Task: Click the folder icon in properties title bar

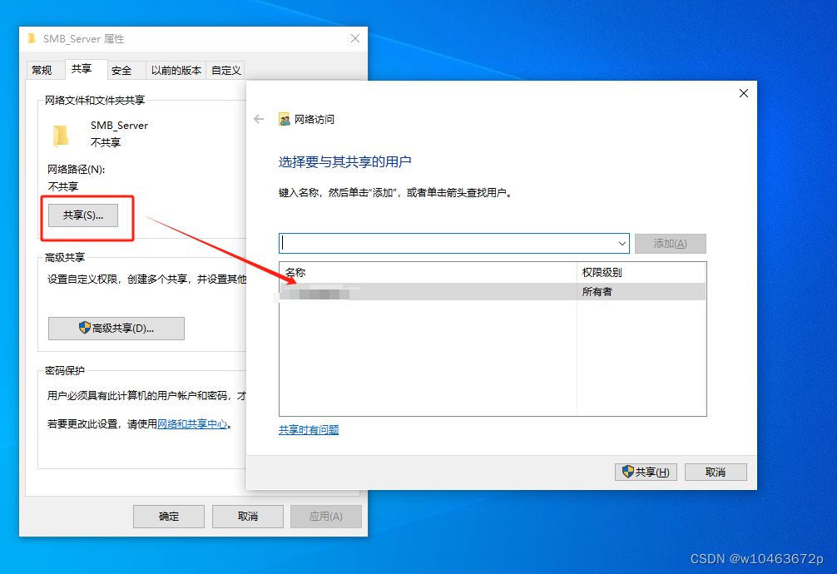Action: (32, 38)
